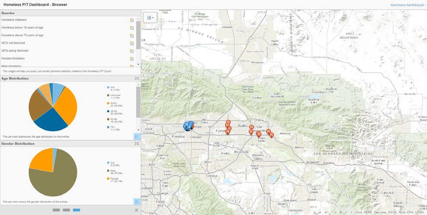Click the blue H marker cluster near Rancho Cucamonga
This screenshot has height=215, width=427.
(x=188, y=126)
